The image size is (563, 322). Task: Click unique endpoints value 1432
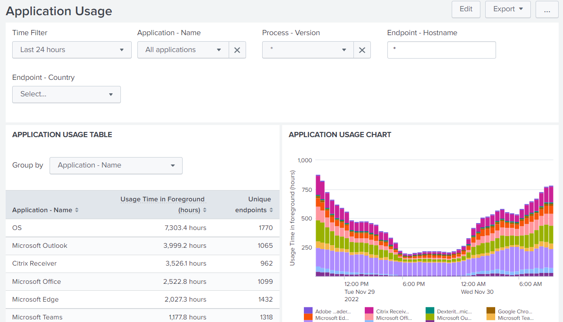tap(265, 299)
